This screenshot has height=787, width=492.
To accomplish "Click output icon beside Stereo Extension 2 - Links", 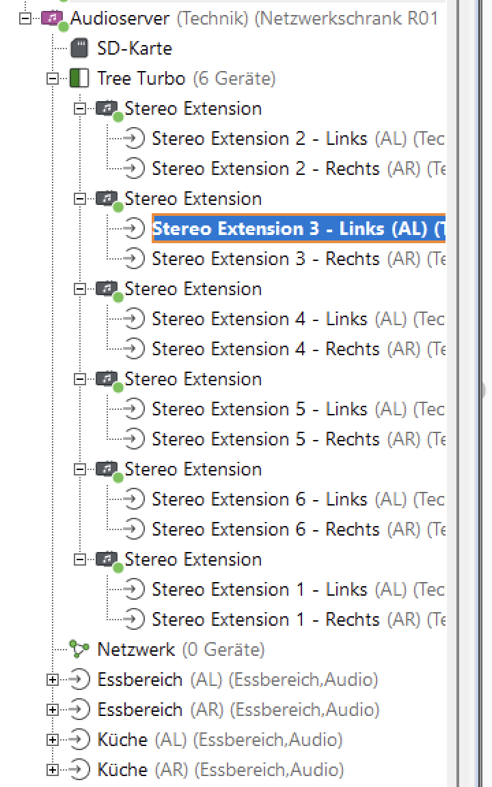I will (x=135, y=139).
